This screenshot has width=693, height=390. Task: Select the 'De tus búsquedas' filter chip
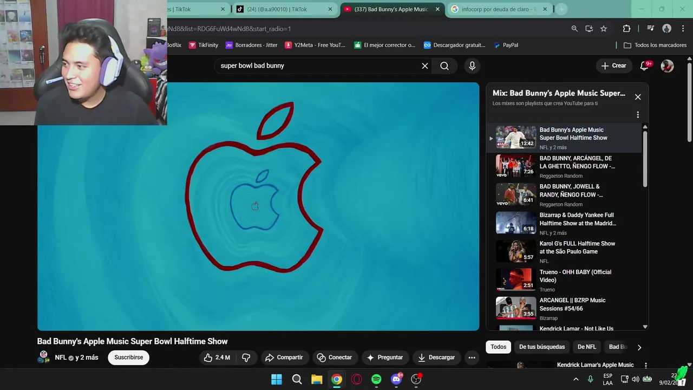pyautogui.click(x=542, y=347)
